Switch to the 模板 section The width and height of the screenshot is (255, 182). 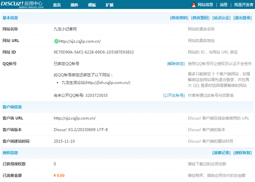click(x=92, y=5)
